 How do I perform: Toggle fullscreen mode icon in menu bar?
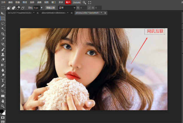[90, 2]
